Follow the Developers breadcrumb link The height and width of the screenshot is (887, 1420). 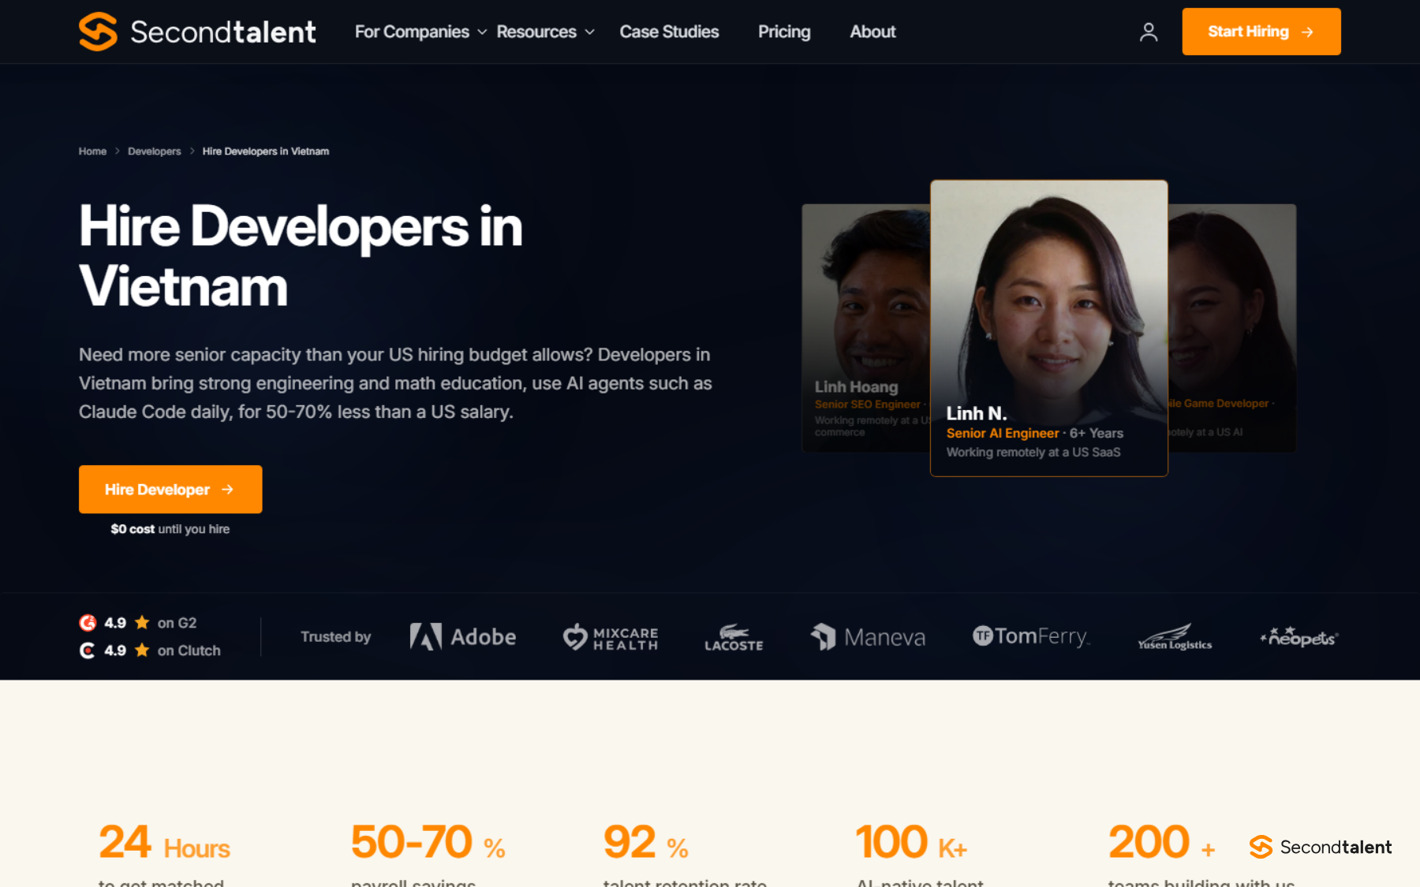coord(155,151)
